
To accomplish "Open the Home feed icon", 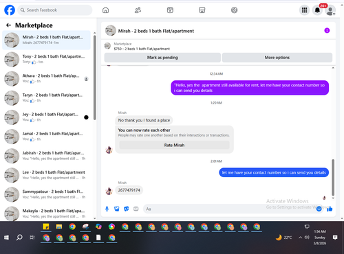I will (x=105, y=10).
